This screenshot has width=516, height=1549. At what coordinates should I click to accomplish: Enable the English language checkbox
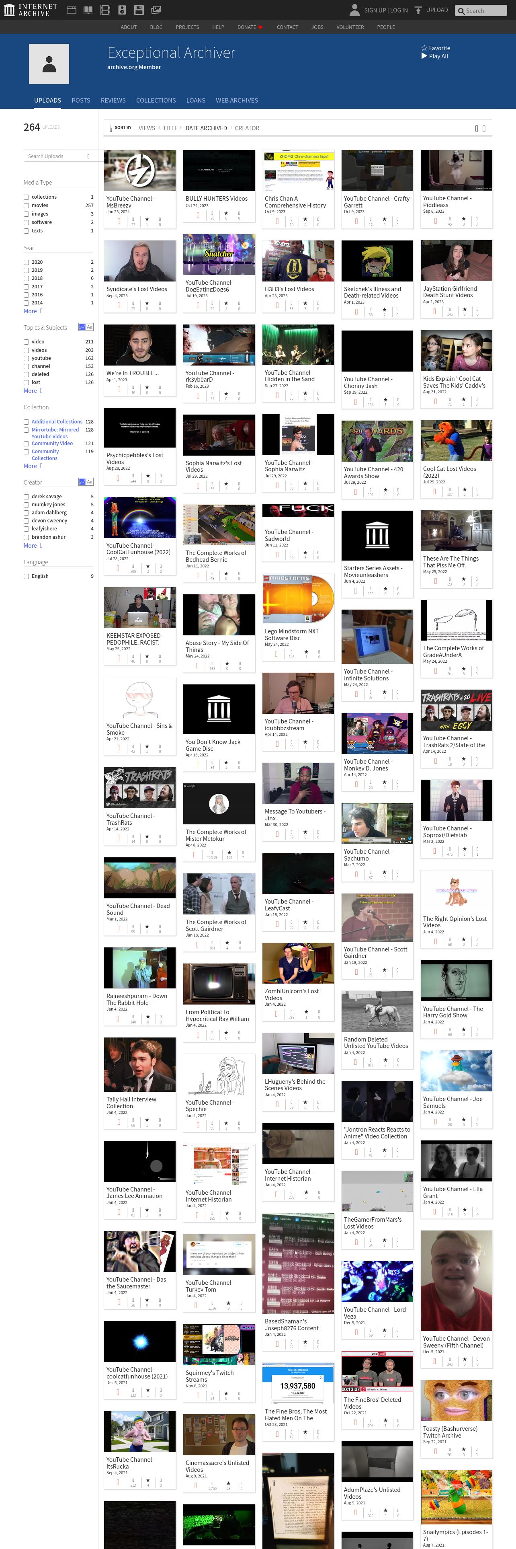(27, 576)
